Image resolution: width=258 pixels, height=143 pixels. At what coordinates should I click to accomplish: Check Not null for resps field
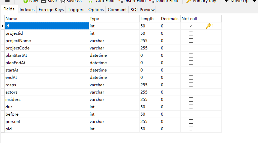coord(191,85)
